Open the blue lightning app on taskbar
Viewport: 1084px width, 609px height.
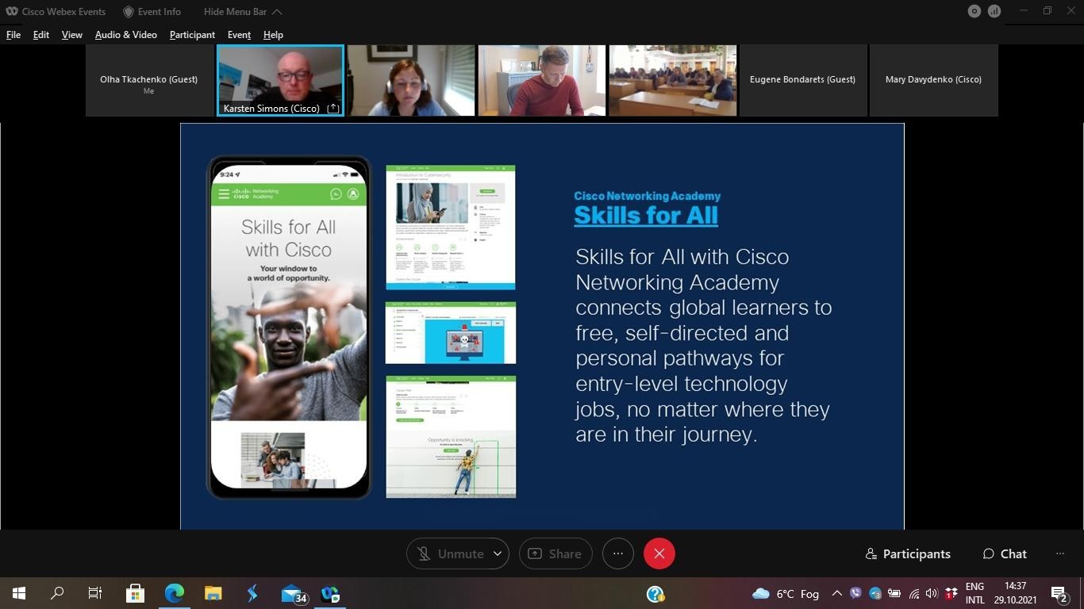[252, 593]
